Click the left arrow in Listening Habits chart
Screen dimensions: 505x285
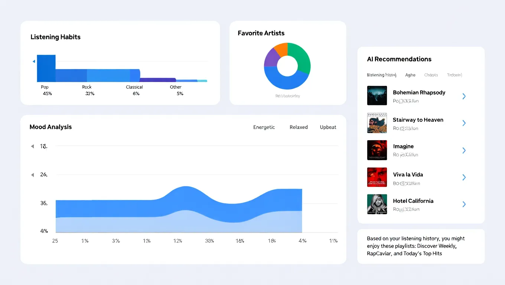[34, 61]
